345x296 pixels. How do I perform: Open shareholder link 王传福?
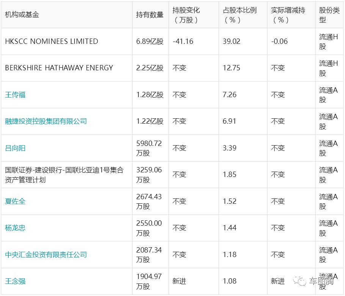[x=15, y=95]
